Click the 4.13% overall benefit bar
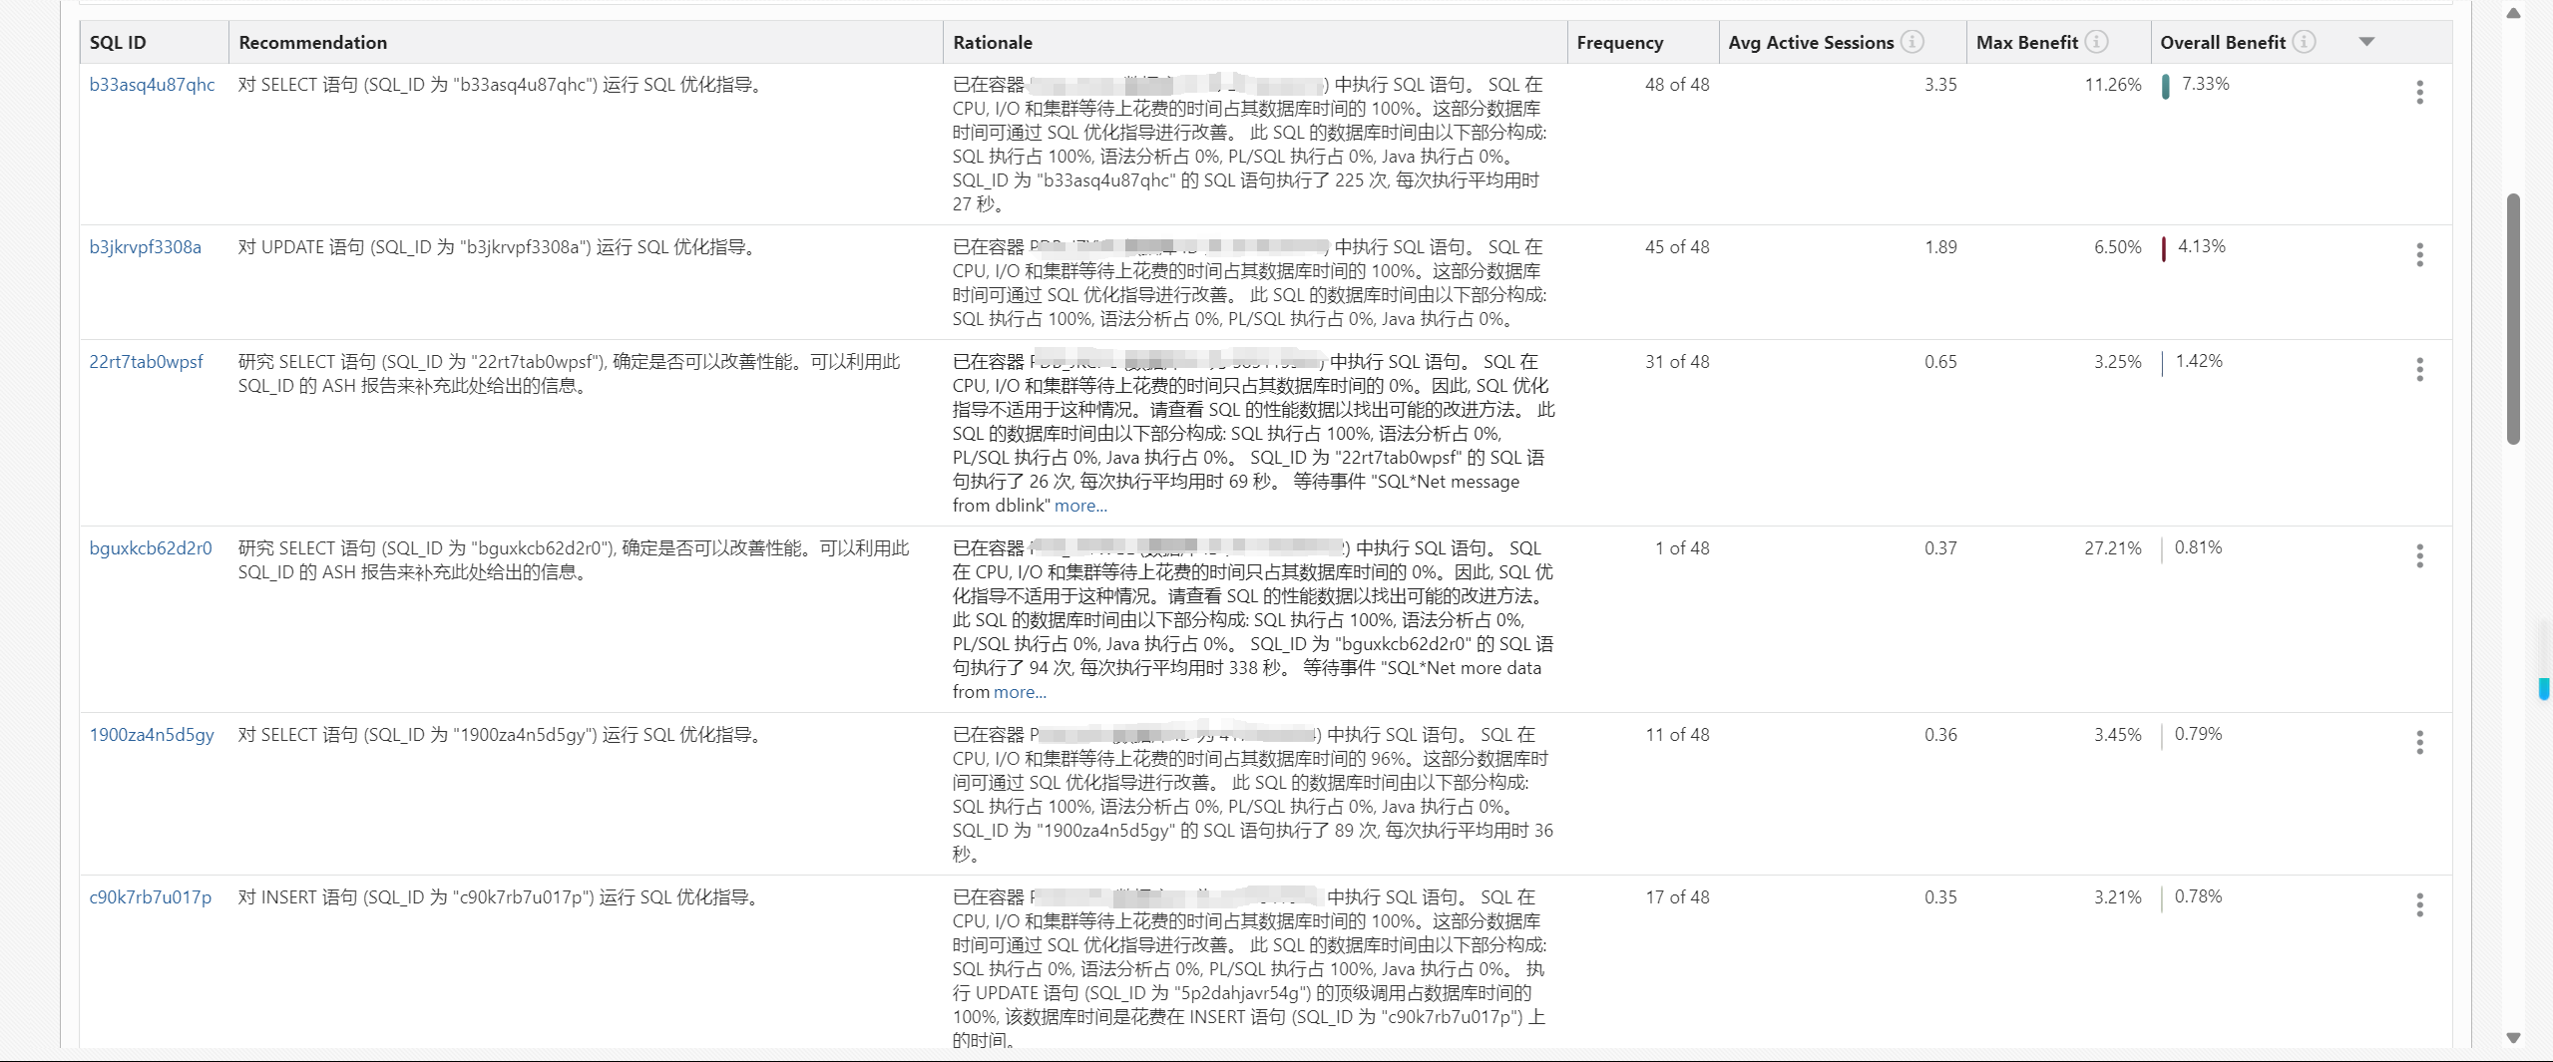2553x1062 pixels. point(2164,248)
